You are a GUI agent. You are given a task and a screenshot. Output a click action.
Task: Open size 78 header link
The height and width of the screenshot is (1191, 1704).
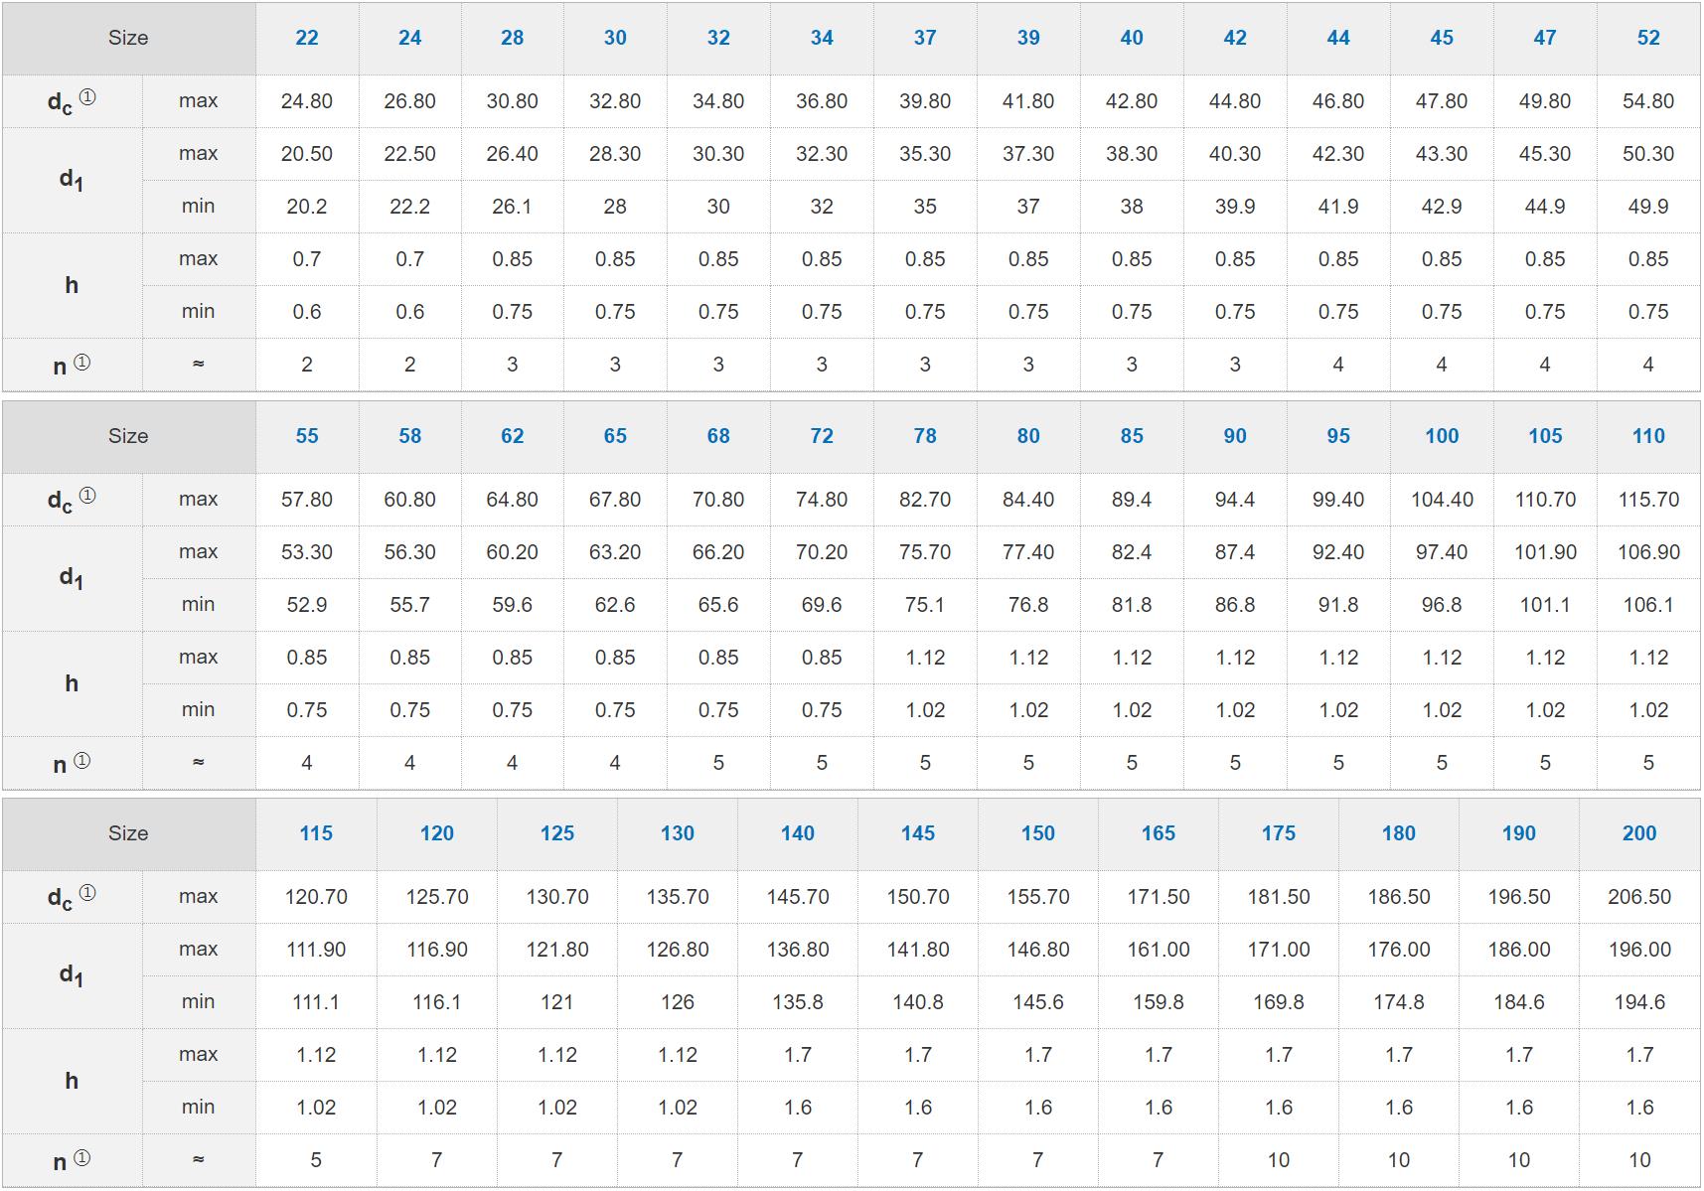tap(924, 436)
